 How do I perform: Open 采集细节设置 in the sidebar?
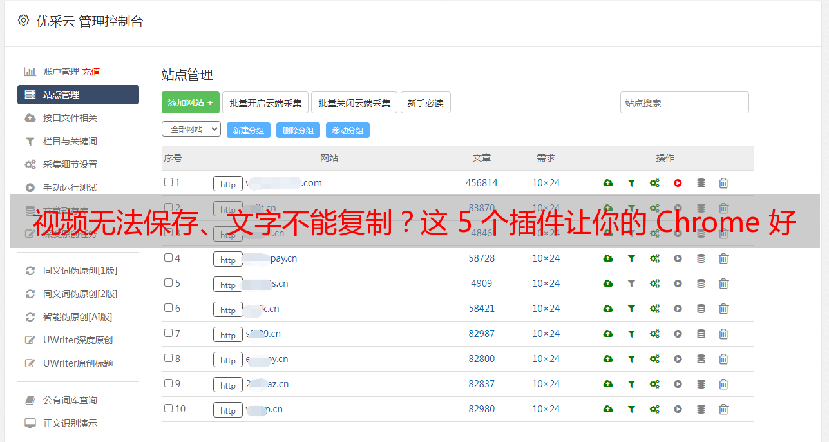[x=70, y=164]
